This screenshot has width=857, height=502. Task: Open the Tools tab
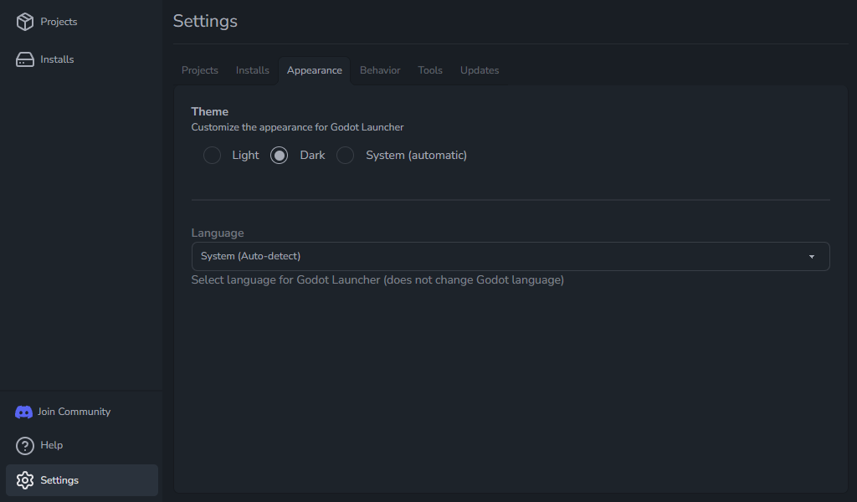[430, 70]
